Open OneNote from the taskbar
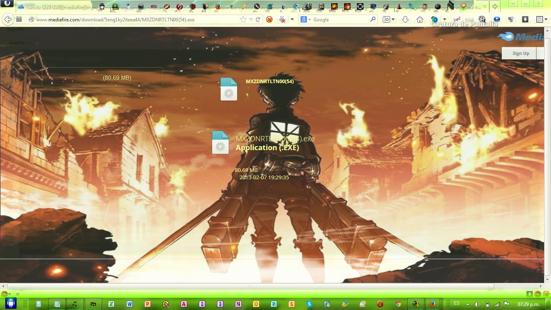 (x=238, y=304)
